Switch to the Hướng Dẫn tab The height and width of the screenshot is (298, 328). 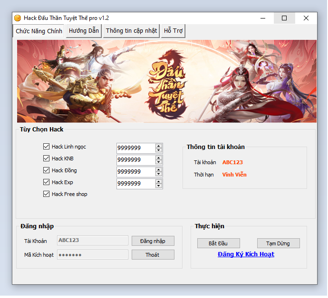pyautogui.click(x=84, y=31)
